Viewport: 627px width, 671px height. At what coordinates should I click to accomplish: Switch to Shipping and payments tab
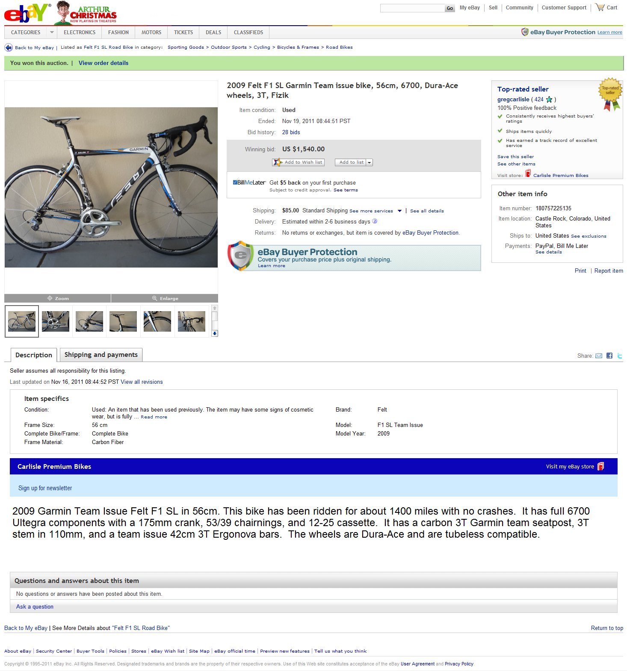click(101, 355)
